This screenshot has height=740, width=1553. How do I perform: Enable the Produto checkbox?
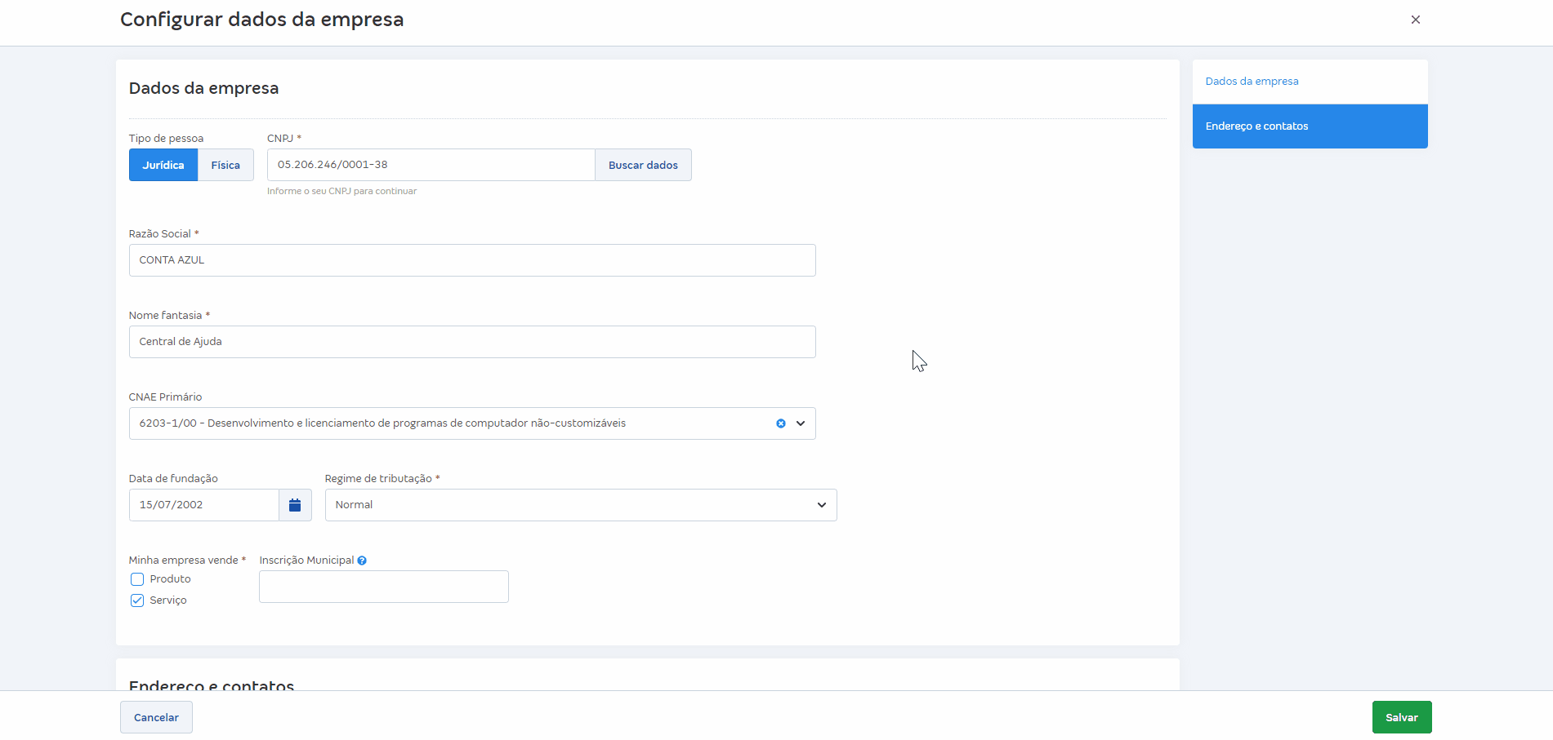137,579
